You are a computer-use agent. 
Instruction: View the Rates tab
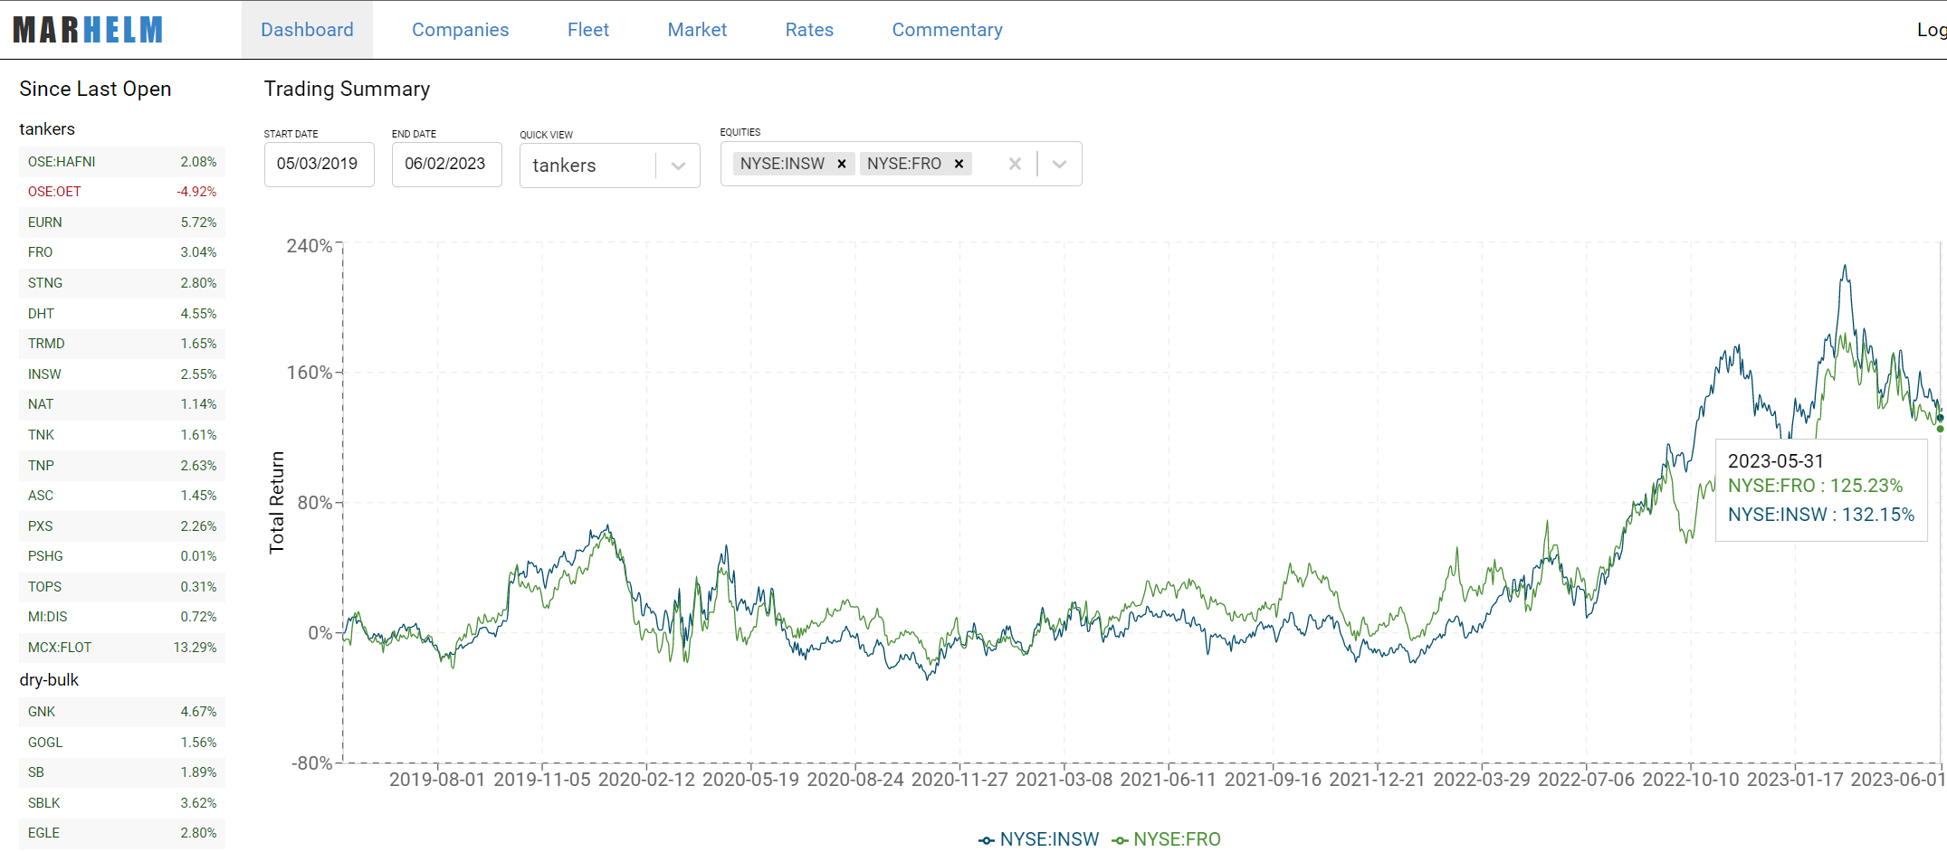(x=809, y=30)
